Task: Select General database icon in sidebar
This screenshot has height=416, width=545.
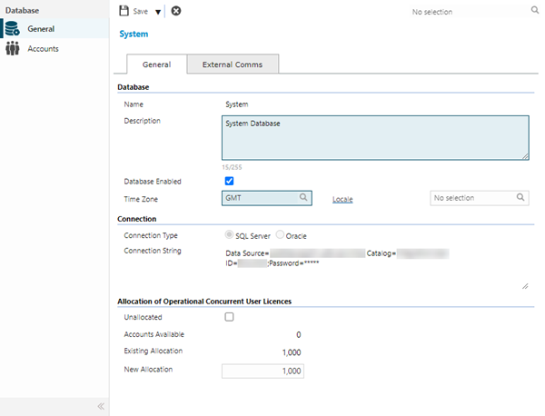Action: click(14, 29)
